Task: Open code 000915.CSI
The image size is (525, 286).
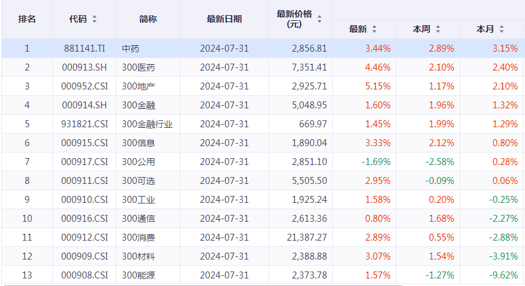Action: point(84,143)
